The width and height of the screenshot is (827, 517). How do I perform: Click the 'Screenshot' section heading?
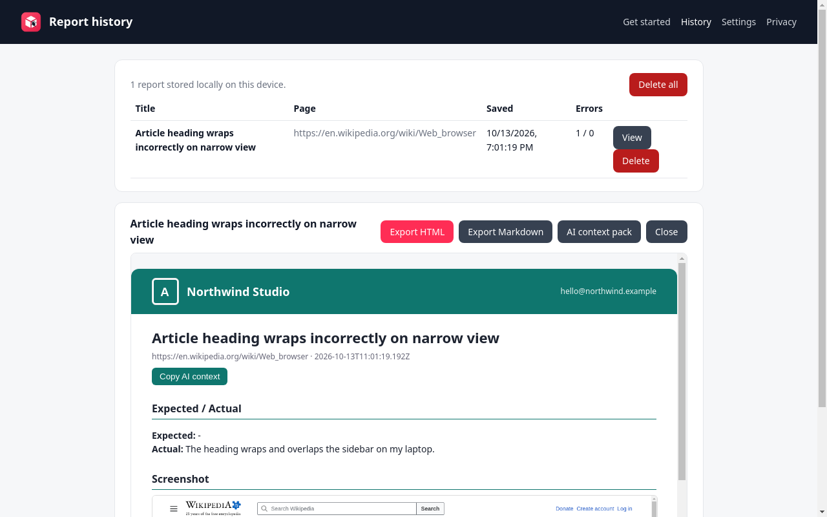pyautogui.click(x=180, y=479)
